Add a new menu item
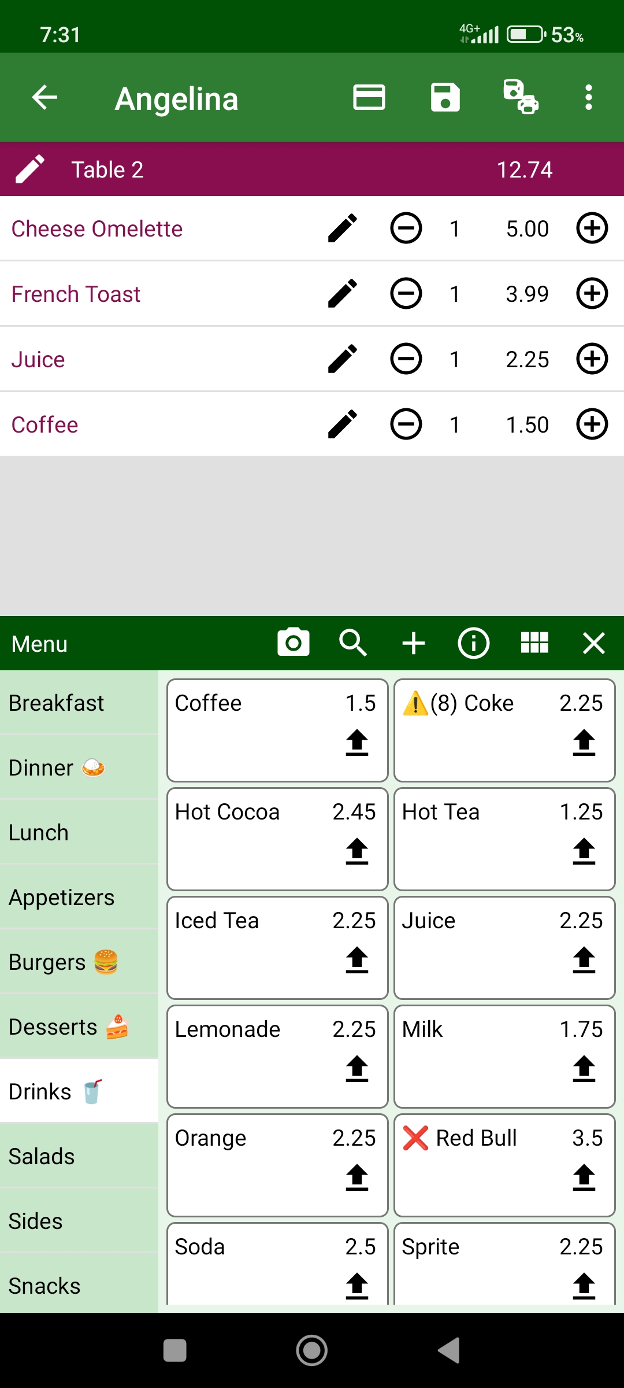The width and height of the screenshot is (624, 1388). 414,643
